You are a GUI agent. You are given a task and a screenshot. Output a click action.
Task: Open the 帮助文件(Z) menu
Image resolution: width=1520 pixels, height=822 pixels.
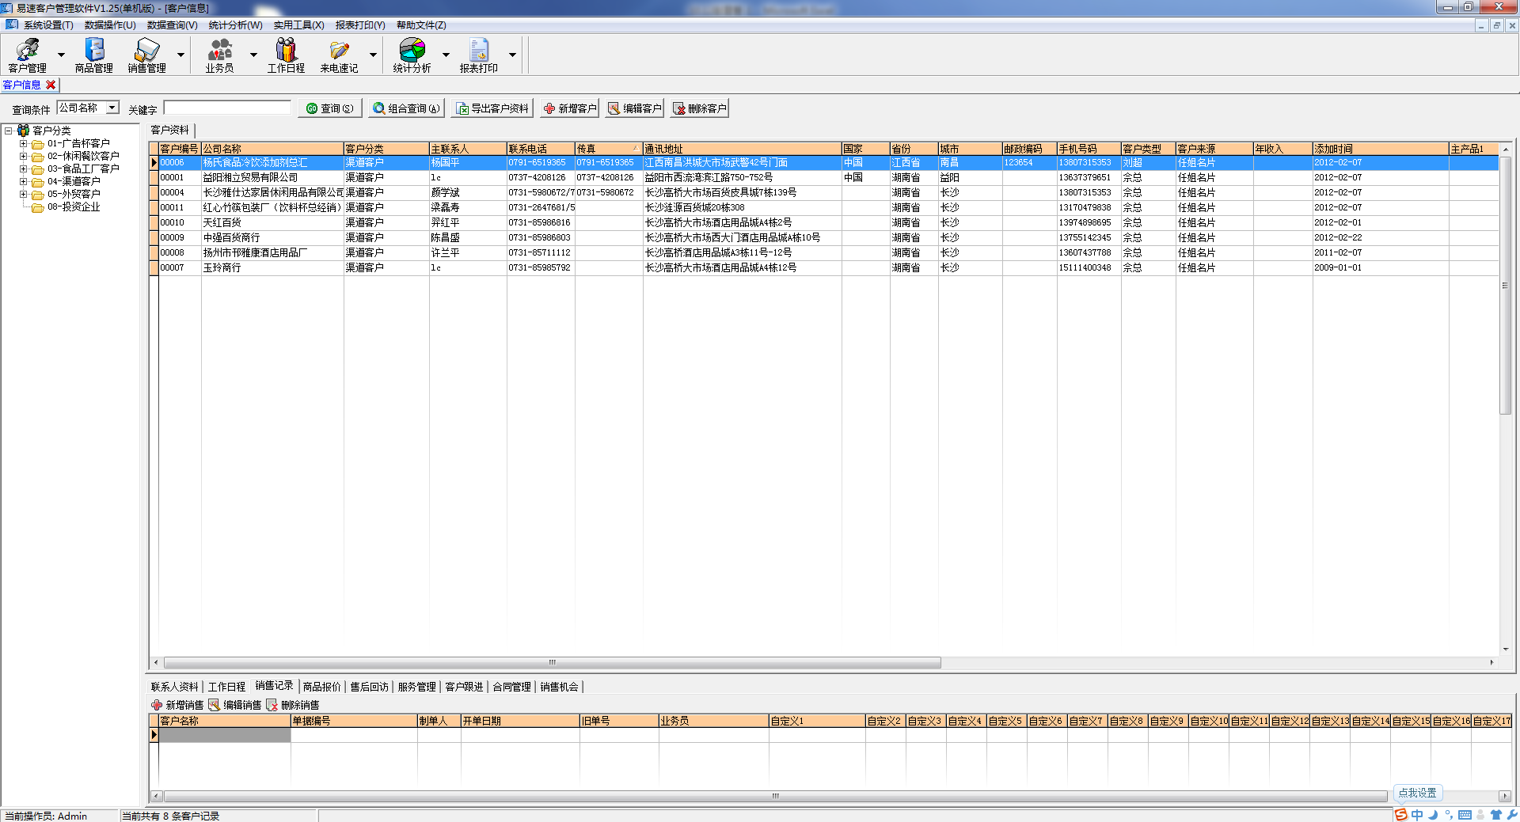click(421, 25)
